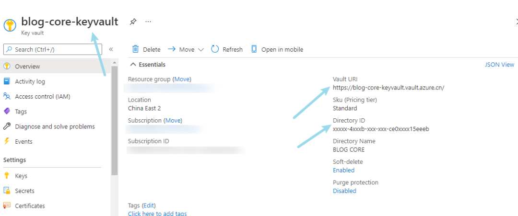Select Overview in the left menu
The height and width of the screenshot is (216, 518).
pos(27,67)
